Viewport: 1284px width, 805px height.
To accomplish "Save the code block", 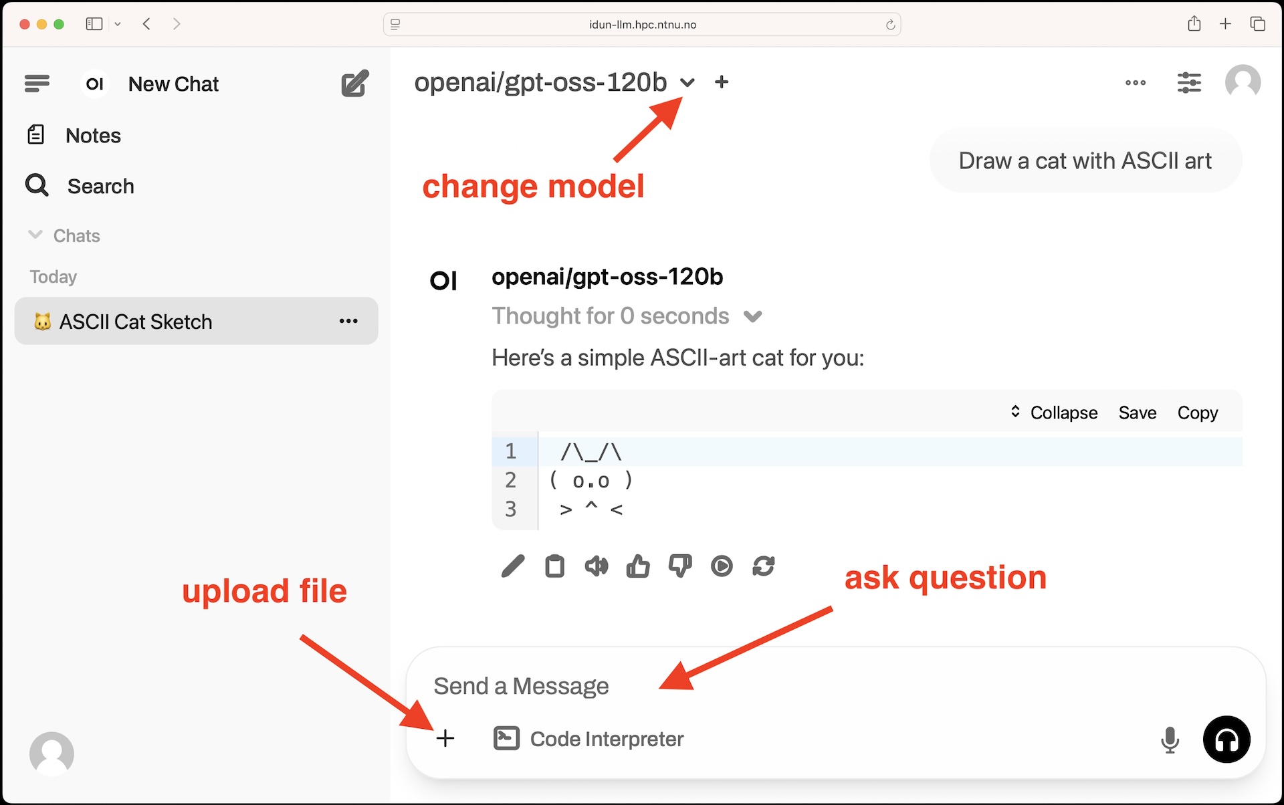I will tap(1138, 413).
